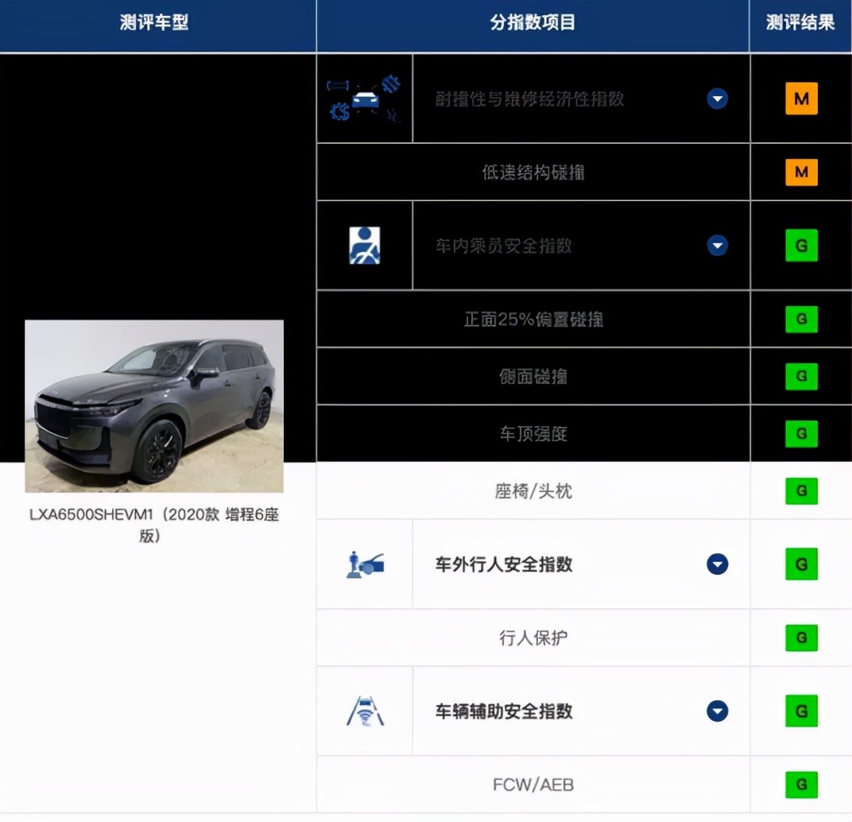Viewport: 852px width, 822px height.
Task: Click the orange M badge for 低速结构碰撞
Action: tap(801, 172)
